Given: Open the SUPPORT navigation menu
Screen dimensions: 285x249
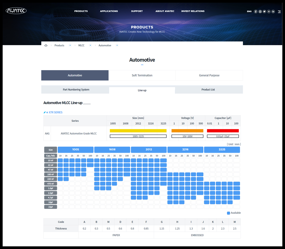Looking at the screenshot, I should tap(137, 11).
